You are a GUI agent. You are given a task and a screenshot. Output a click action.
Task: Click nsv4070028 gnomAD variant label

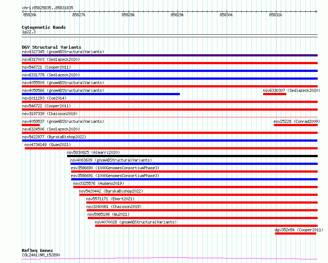click(x=136, y=222)
